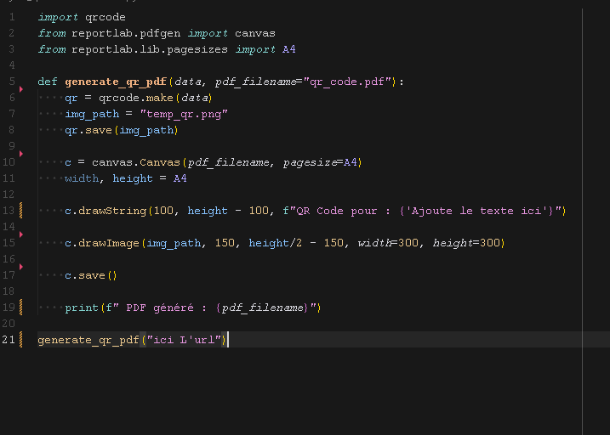610x435 pixels.
Task: Click inside the "ici L'url" string argument
Action: [x=186, y=340]
